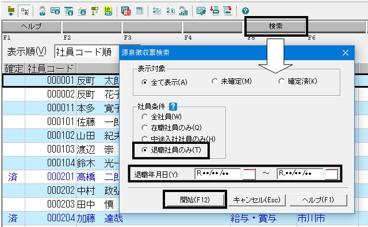Viewport: 368px width, 227px height.
Task: Click the book with pencil toolbar icon
Action: pos(201,11)
